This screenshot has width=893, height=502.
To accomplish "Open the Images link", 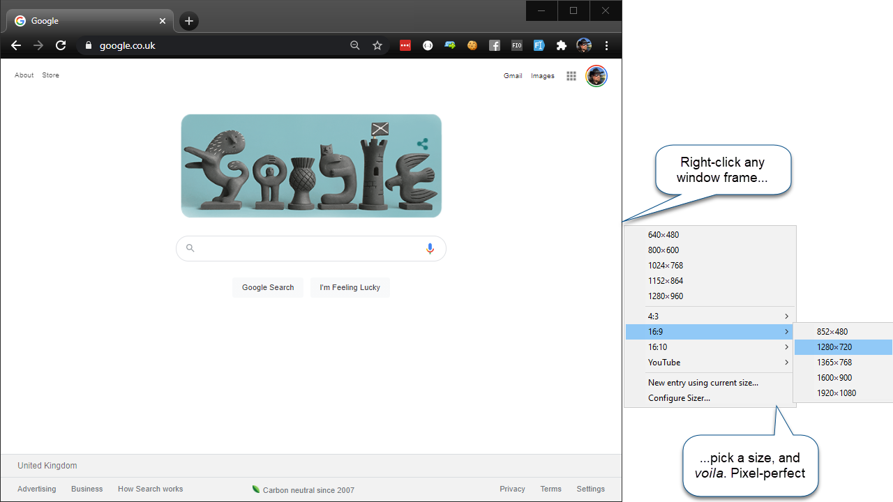I will pos(543,76).
